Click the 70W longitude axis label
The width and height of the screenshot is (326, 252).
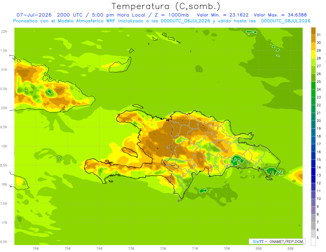coord(227,248)
